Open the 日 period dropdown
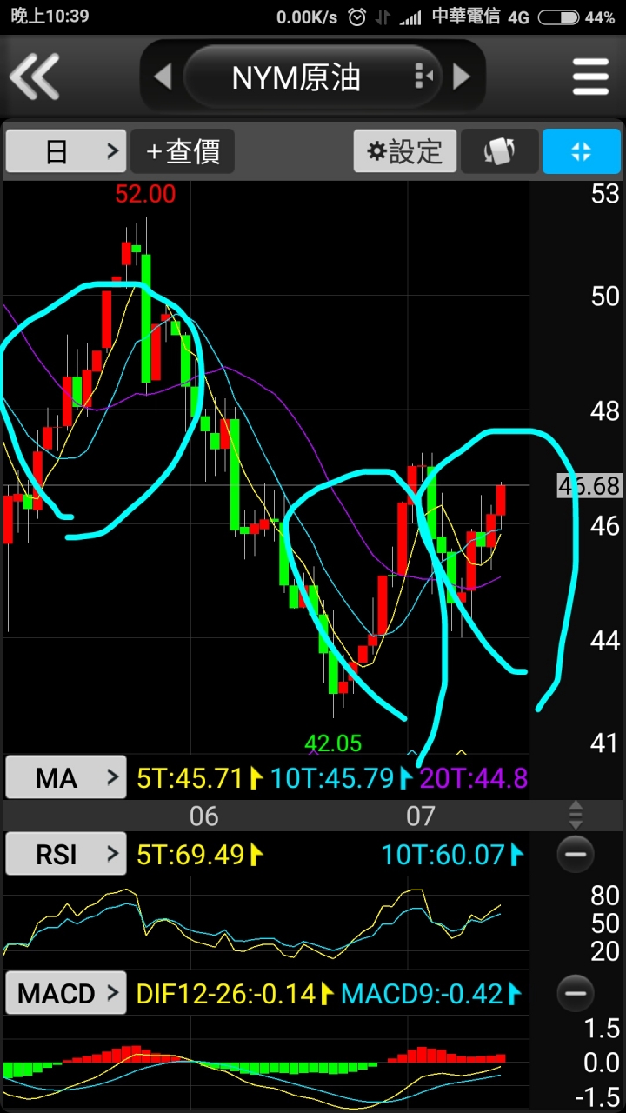 66,151
